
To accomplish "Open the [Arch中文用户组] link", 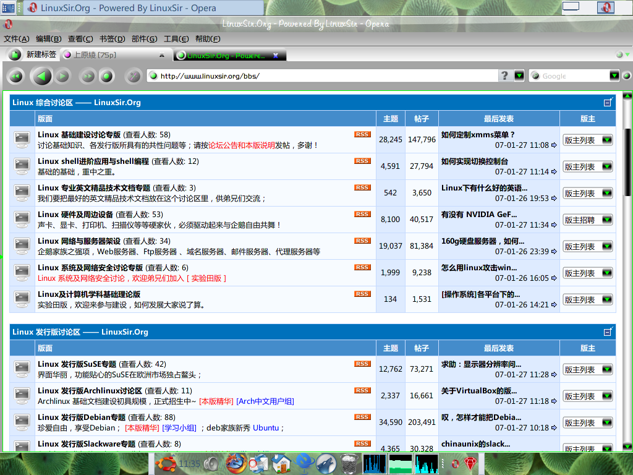I will click(265, 401).
